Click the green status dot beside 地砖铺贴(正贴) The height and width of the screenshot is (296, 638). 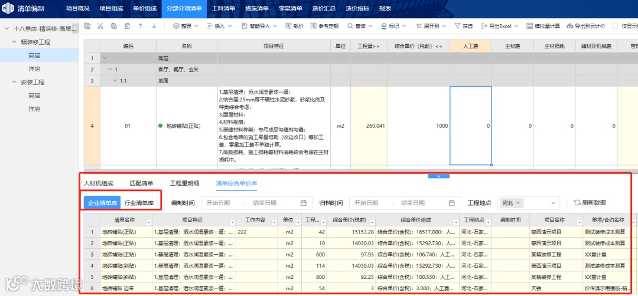pos(160,126)
